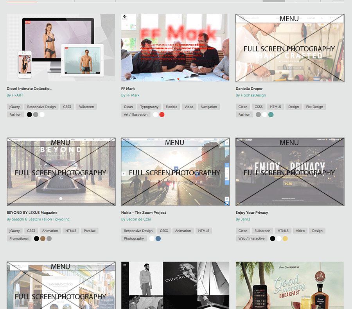Pick the black color dot under Enjoy Your Privacy

[272, 238]
